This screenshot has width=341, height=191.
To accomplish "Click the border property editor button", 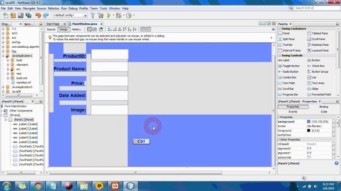I will pyautogui.click(x=334, y=126).
